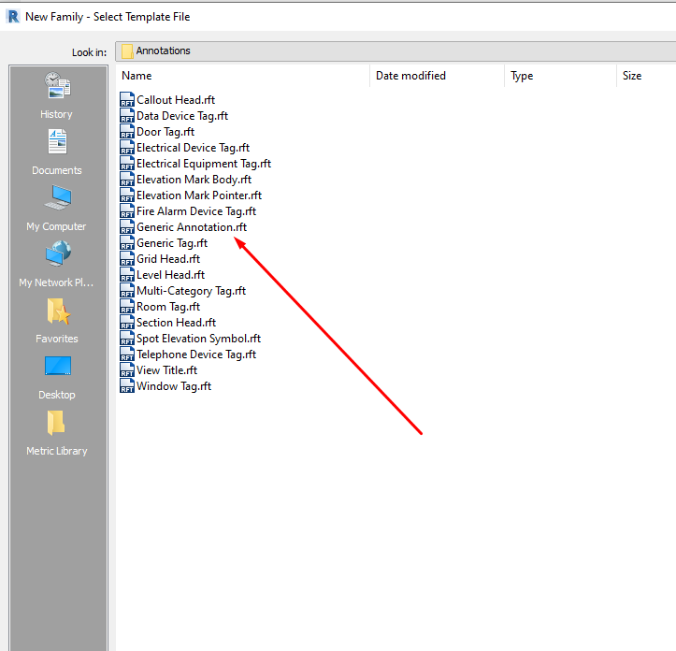Click the Revit logo in the dialog title bar
Viewport: 676px width, 651px height.
[13, 17]
